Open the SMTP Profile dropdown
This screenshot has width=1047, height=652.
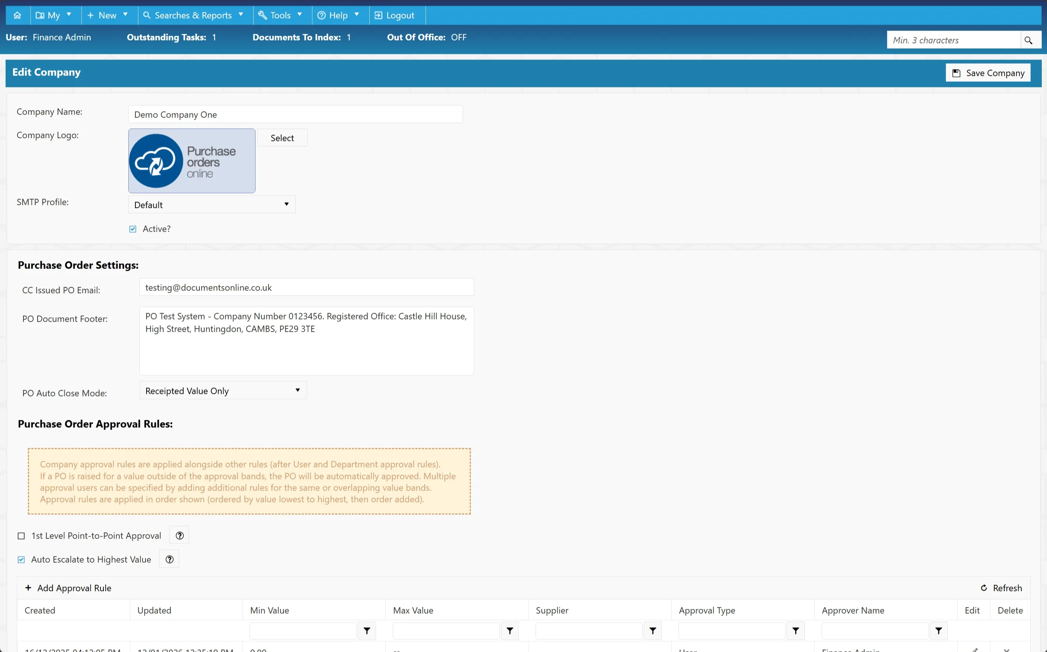pyautogui.click(x=212, y=205)
